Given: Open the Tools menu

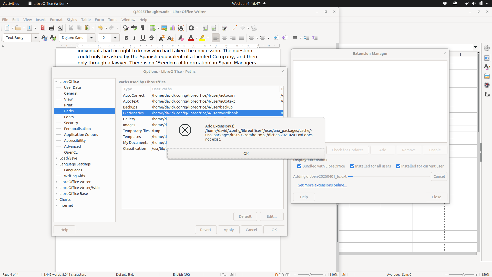Looking at the screenshot, I should pos(112,20).
